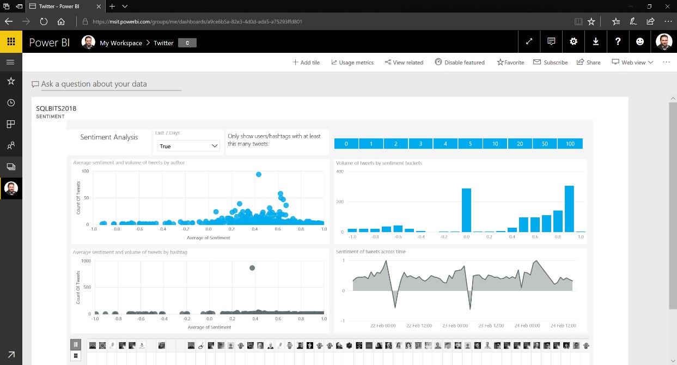Open Recent items from the sidebar
The height and width of the screenshot is (365, 677).
tap(10, 102)
